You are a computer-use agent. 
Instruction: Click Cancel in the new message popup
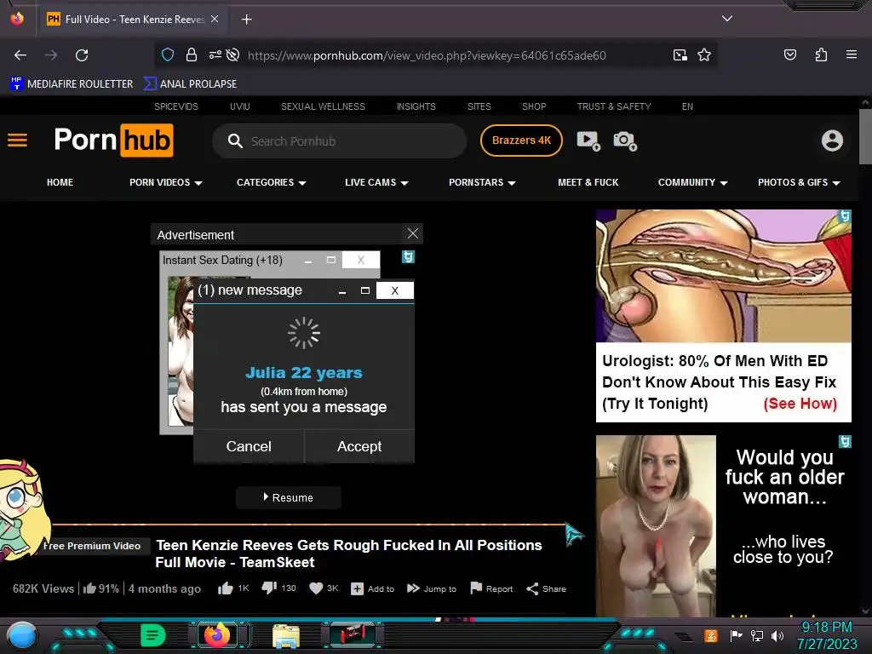tap(249, 446)
